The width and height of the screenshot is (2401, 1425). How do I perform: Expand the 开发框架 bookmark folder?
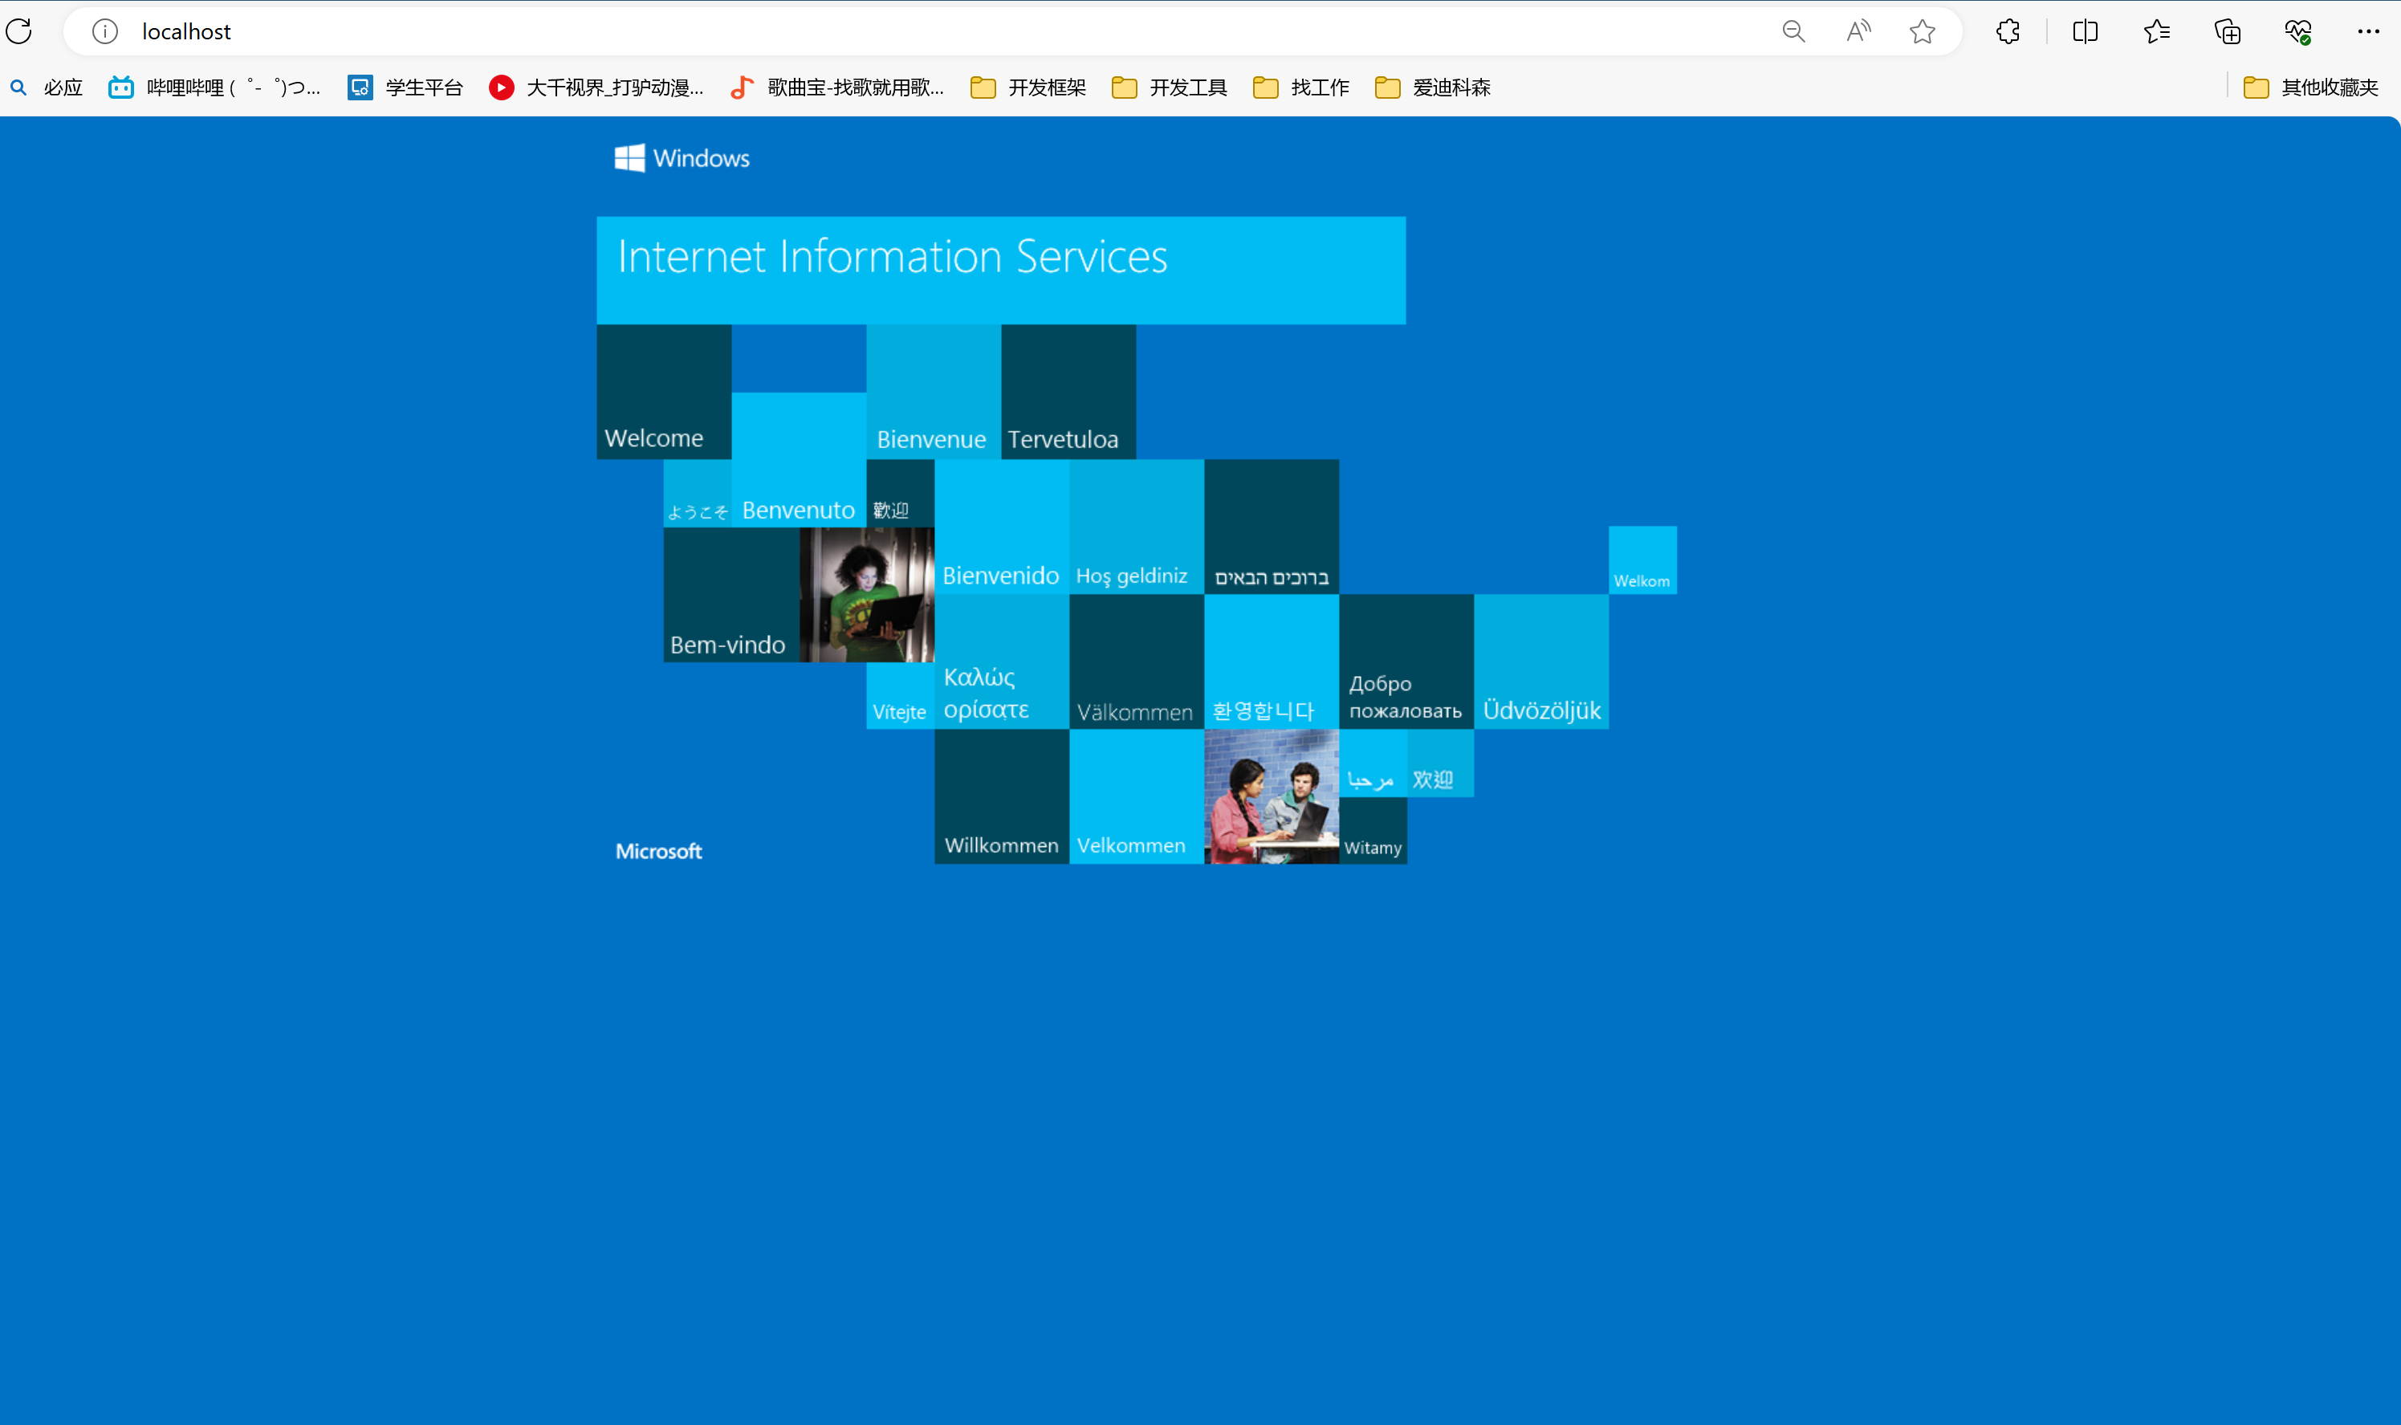[x=1028, y=88]
